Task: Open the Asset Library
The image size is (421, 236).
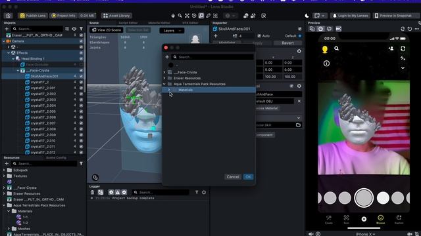Action: (x=117, y=16)
